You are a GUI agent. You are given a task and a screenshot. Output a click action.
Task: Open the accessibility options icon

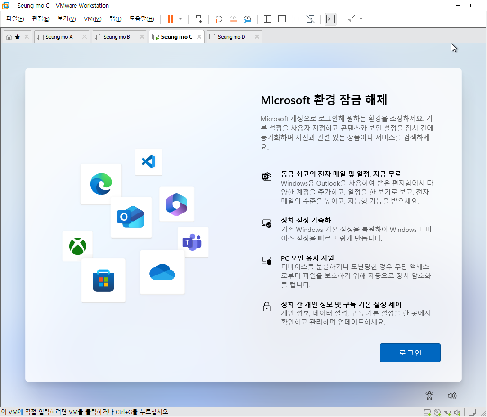tap(429, 396)
